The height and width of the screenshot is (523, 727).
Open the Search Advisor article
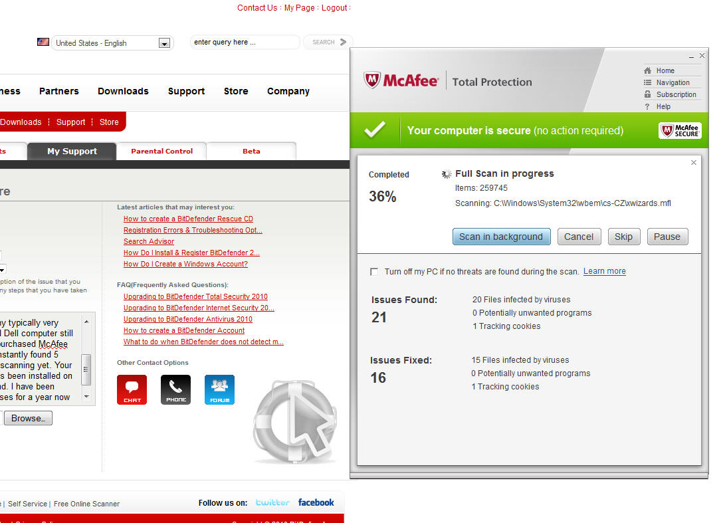click(x=149, y=241)
